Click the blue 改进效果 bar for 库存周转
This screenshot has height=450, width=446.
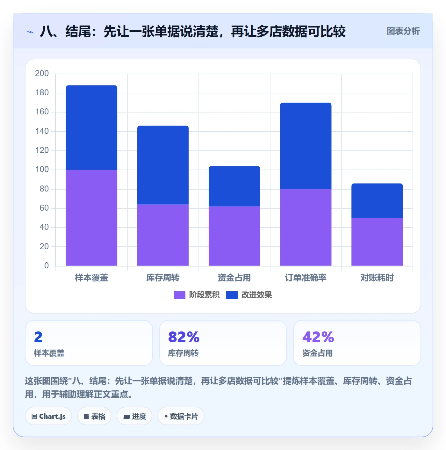click(x=163, y=165)
